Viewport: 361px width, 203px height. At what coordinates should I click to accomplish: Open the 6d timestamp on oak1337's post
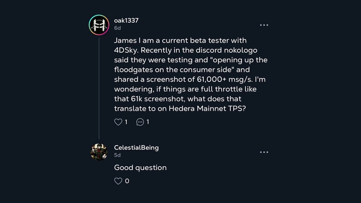click(117, 28)
